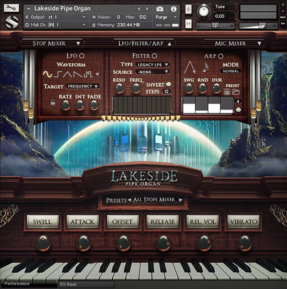Toggle the filter Invert switch
This screenshot has width=287, height=289.
pyautogui.click(x=169, y=84)
